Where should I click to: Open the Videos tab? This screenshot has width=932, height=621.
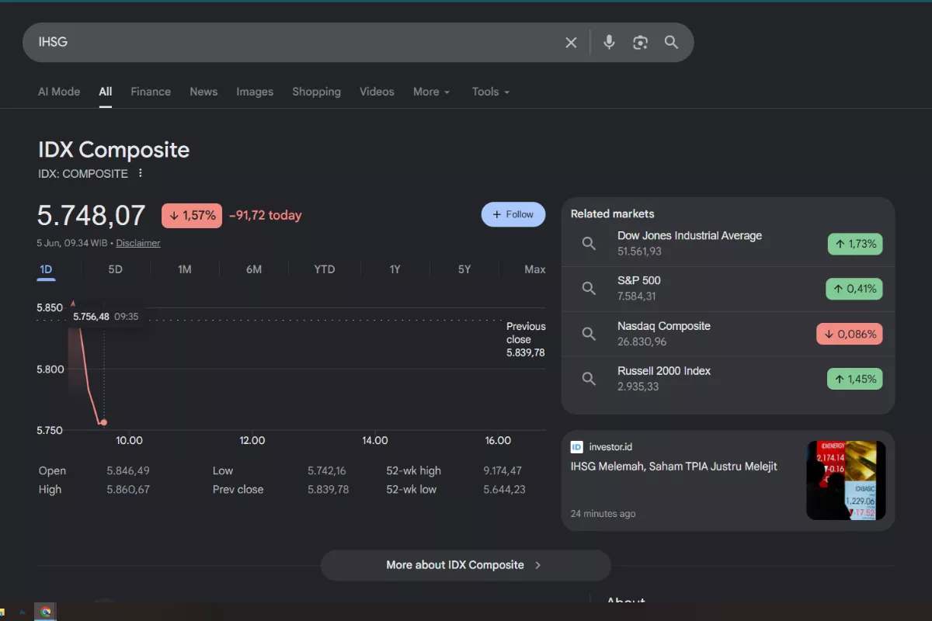(x=377, y=92)
